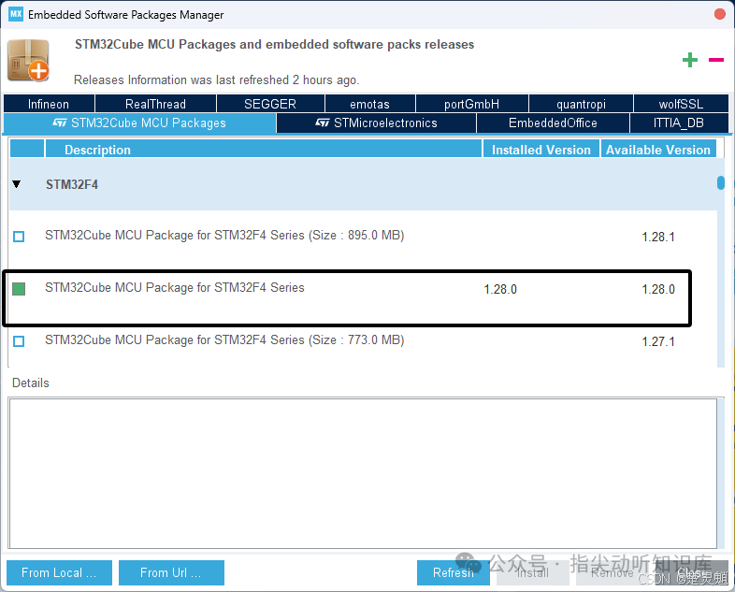Click the Description column header

[x=264, y=149]
